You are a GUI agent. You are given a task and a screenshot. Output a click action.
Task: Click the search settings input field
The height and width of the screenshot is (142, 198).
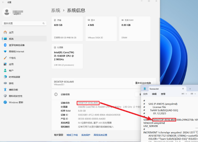click(24, 23)
